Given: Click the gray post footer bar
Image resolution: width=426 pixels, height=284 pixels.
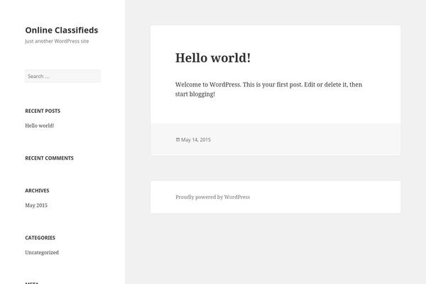Looking at the screenshot, I should tap(275, 140).
